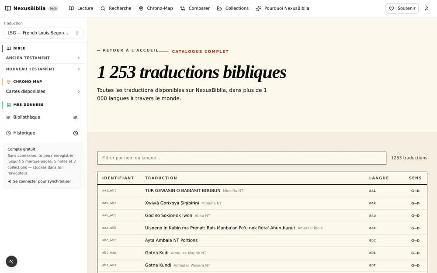437x273 pixels.
Task: Click the Bible section book icon
Action: [x=9, y=48]
